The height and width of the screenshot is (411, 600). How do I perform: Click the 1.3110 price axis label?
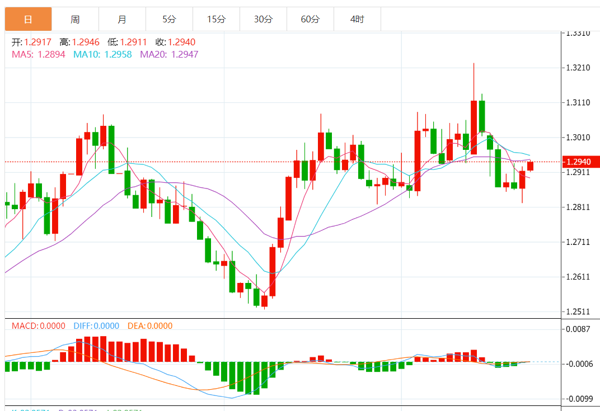coord(578,102)
